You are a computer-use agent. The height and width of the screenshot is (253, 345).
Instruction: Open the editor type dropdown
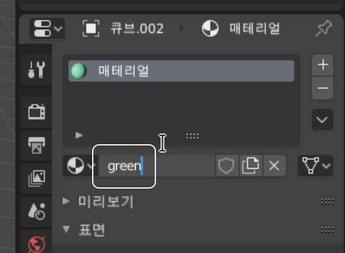[x=47, y=28]
